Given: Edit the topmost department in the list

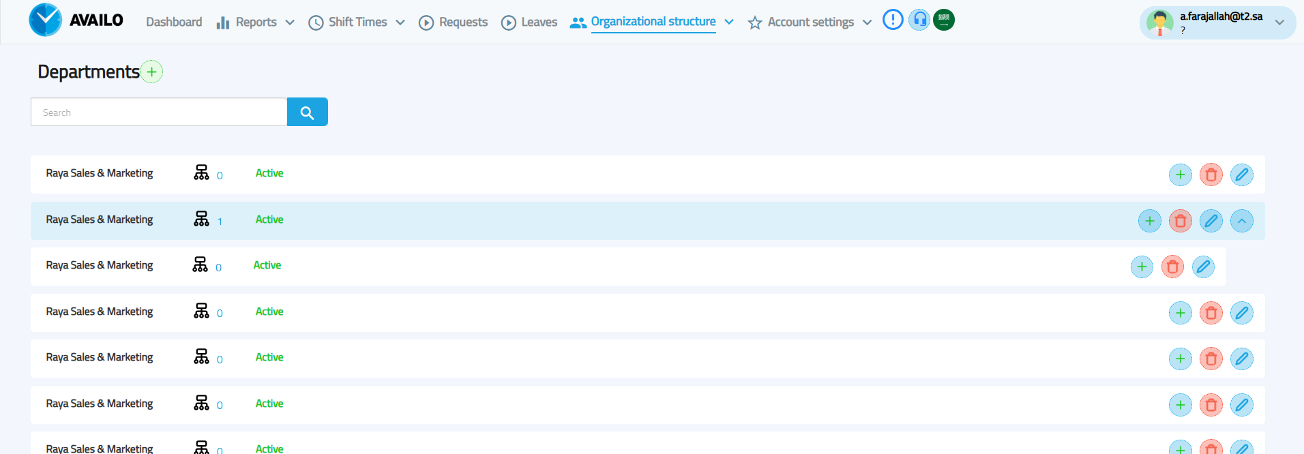Looking at the screenshot, I should point(1242,175).
